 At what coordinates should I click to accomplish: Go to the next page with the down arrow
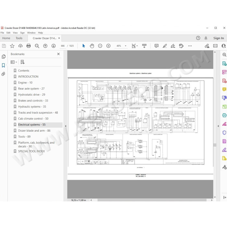click(54, 46)
